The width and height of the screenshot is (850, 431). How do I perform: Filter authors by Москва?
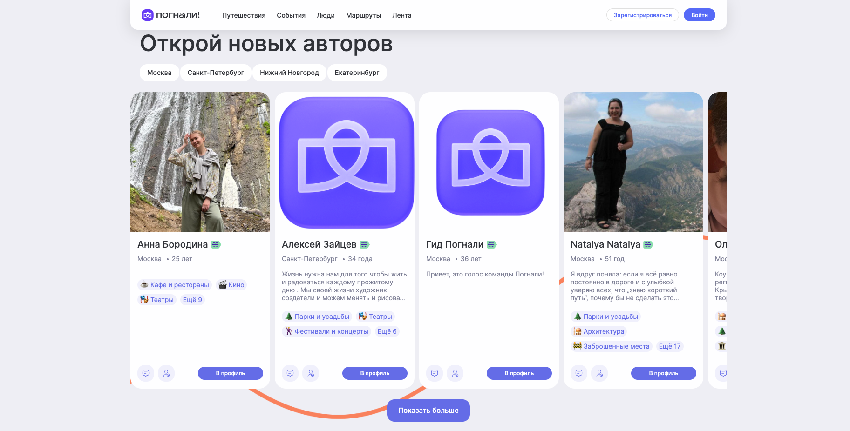tap(159, 73)
